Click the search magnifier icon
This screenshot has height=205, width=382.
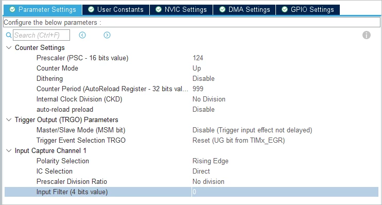coord(9,35)
